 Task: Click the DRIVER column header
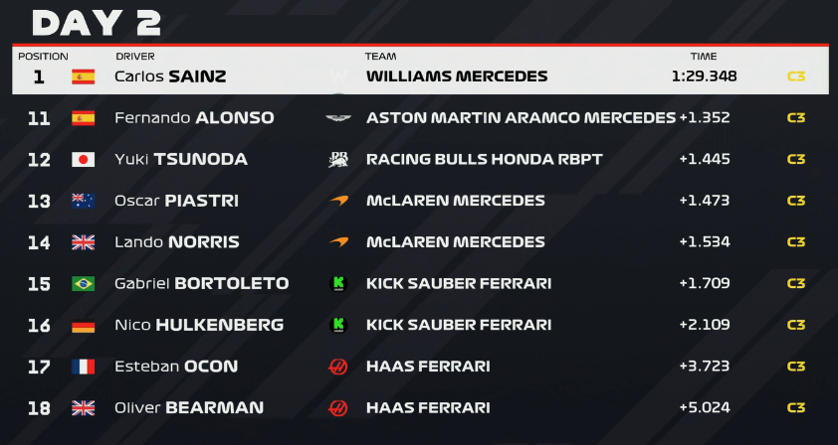(135, 57)
